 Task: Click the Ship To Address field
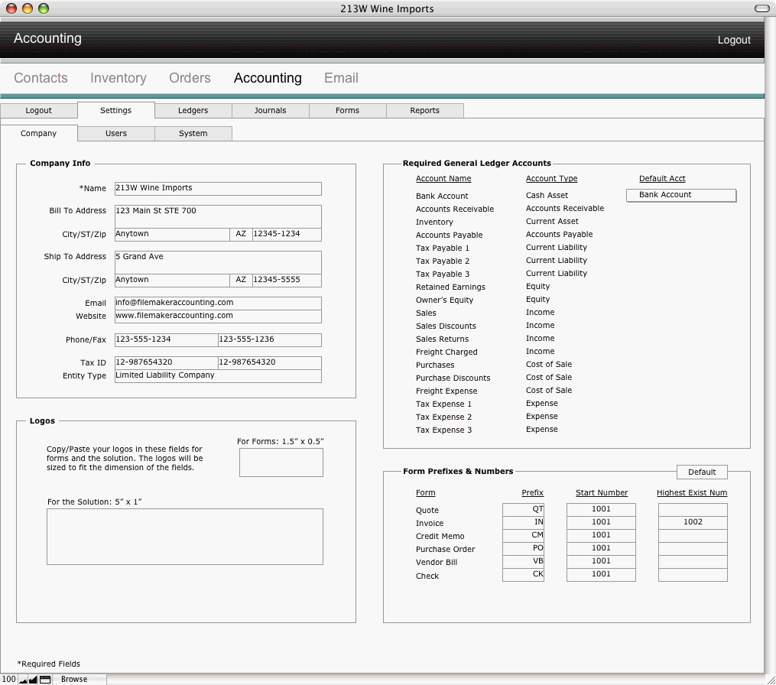coord(218,262)
